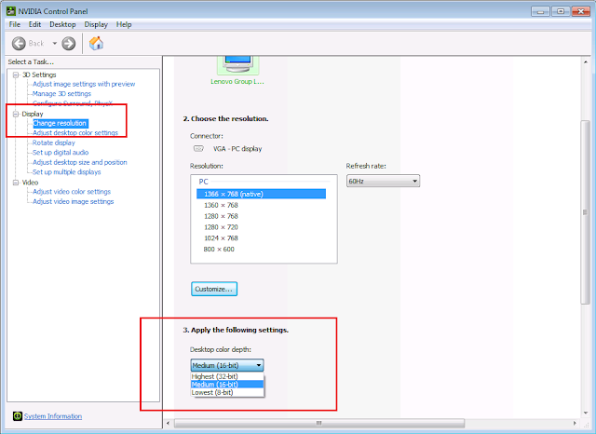Select the Lenovo Group monitor thumbnail
This screenshot has height=434, width=596.
(x=238, y=65)
